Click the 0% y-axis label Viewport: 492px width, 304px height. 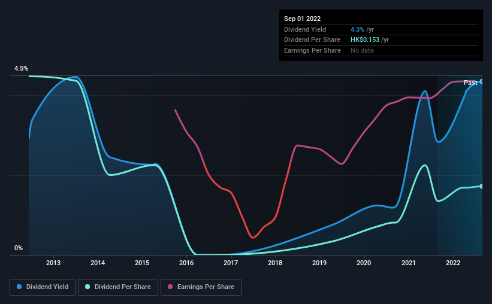click(19, 248)
